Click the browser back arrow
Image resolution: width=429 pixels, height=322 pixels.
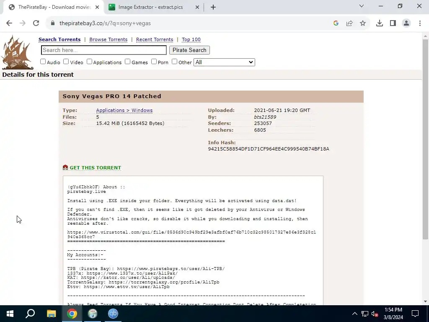click(9, 23)
